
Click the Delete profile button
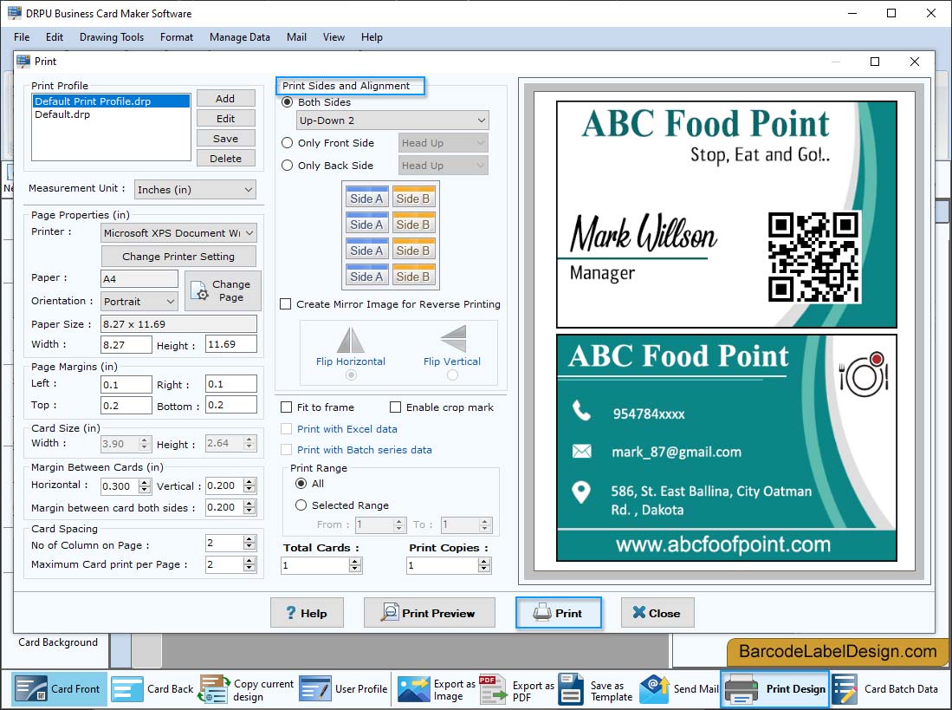click(x=225, y=159)
